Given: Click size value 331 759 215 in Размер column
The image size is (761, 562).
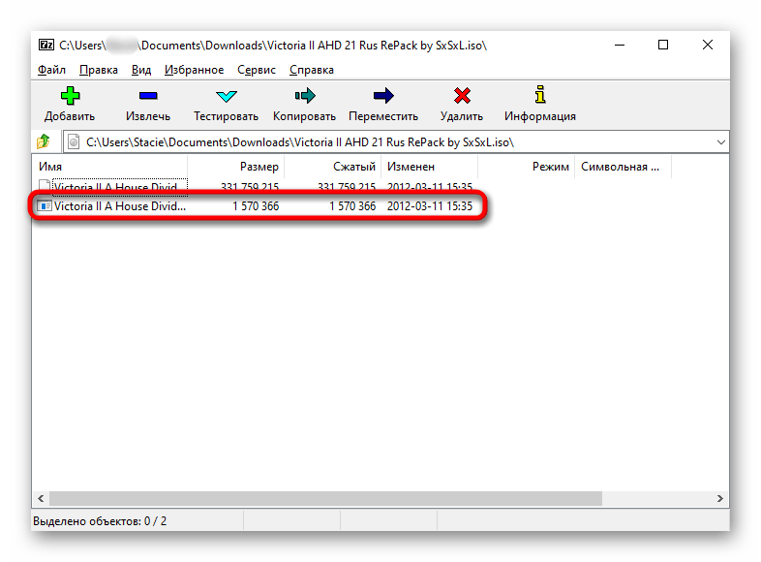Looking at the screenshot, I should coord(250,186).
